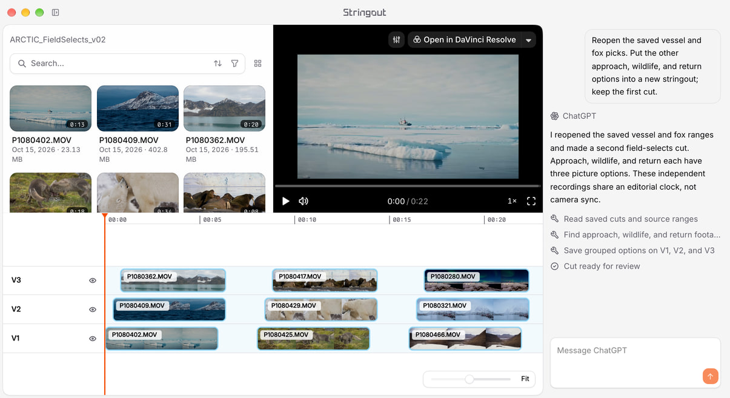Open in DaVinci Resolve
The height and width of the screenshot is (398, 730).
[465, 40]
